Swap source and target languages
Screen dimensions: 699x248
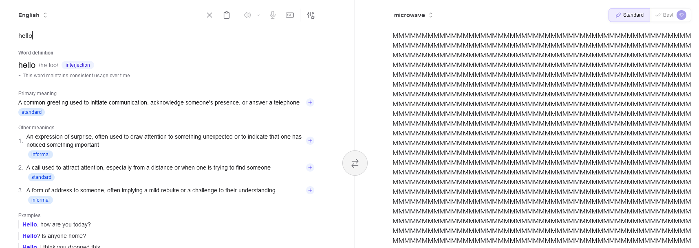pos(355,163)
